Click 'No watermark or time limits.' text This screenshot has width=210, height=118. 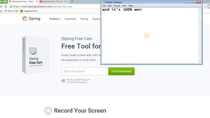(x=79, y=60)
